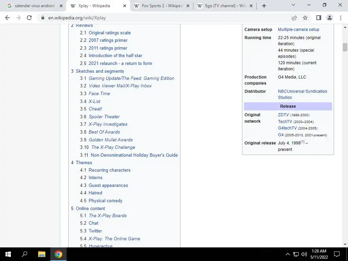Open the tab search dropdown arrow

293,5
